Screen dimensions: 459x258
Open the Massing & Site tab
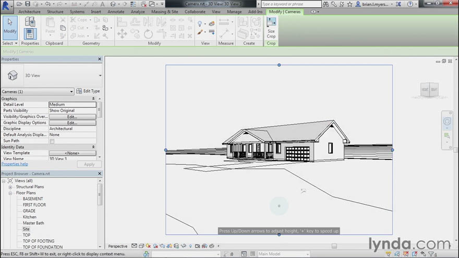(164, 11)
